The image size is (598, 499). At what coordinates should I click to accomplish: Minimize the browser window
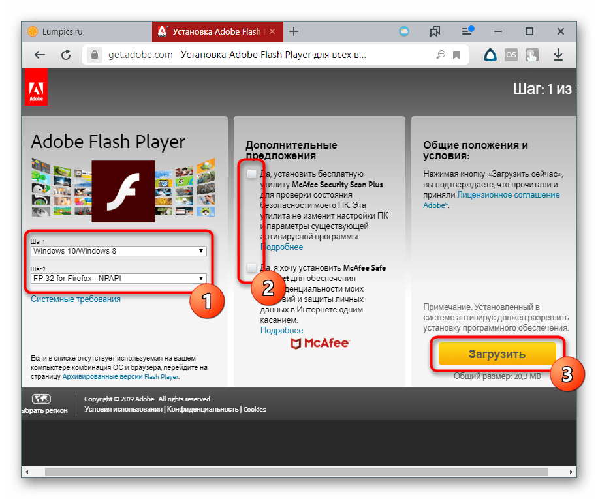point(498,31)
